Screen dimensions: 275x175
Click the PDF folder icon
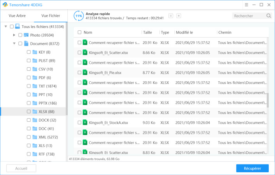35,77
